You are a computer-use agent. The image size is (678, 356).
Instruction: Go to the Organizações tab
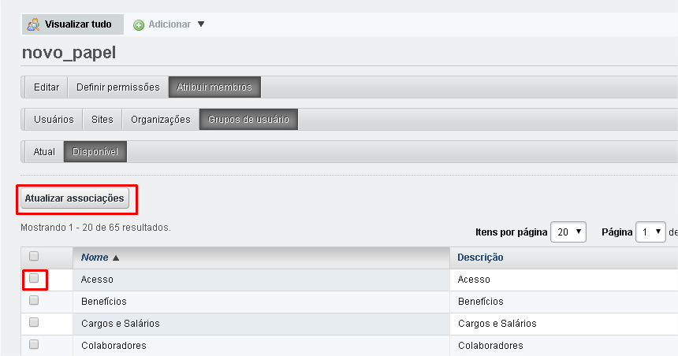click(x=161, y=119)
